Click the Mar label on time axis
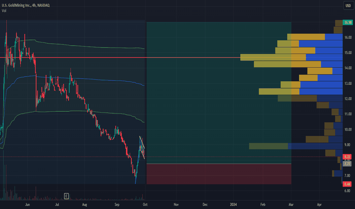 coord(291,204)
